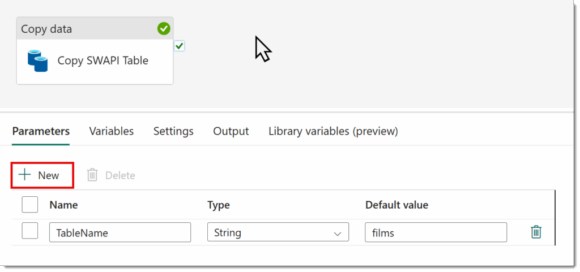Tick the checkbox for the TableName row

(29, 231)
